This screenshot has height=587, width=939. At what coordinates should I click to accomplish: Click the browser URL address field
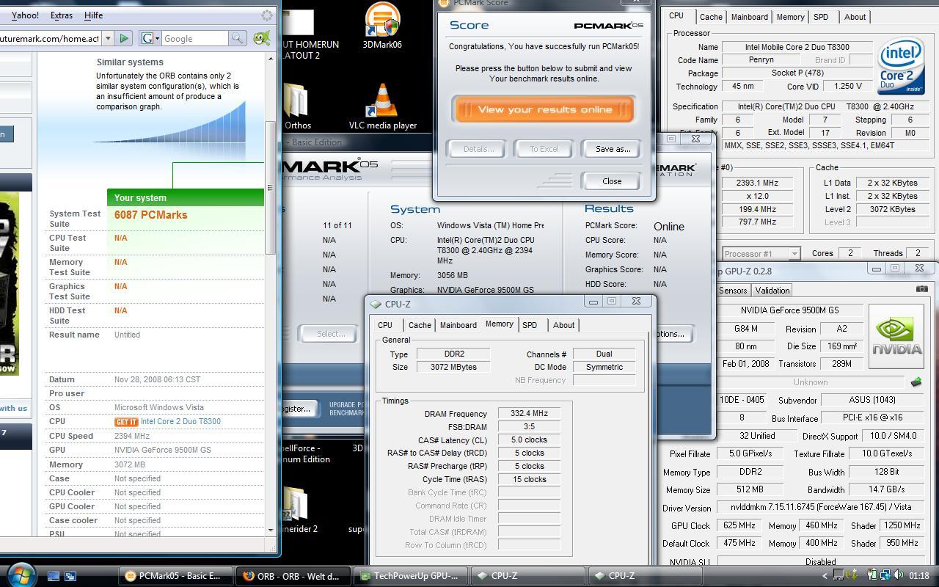pos(50,38)
